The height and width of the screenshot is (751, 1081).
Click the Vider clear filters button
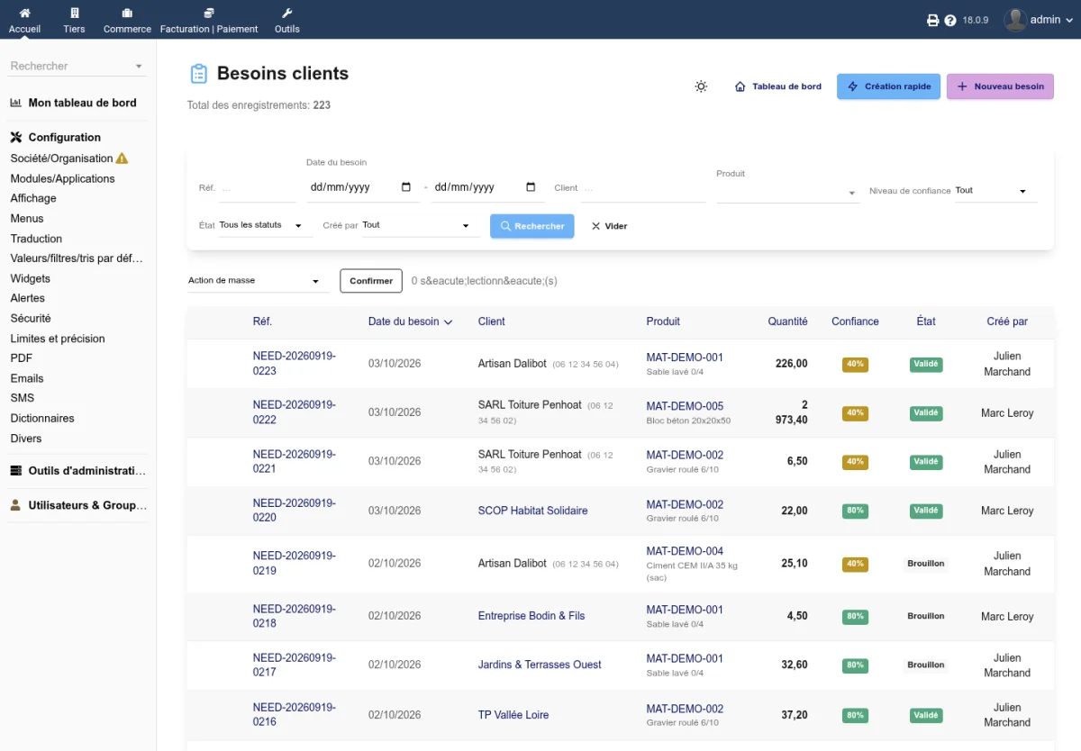pyautogui.click(x=609, y=226)
